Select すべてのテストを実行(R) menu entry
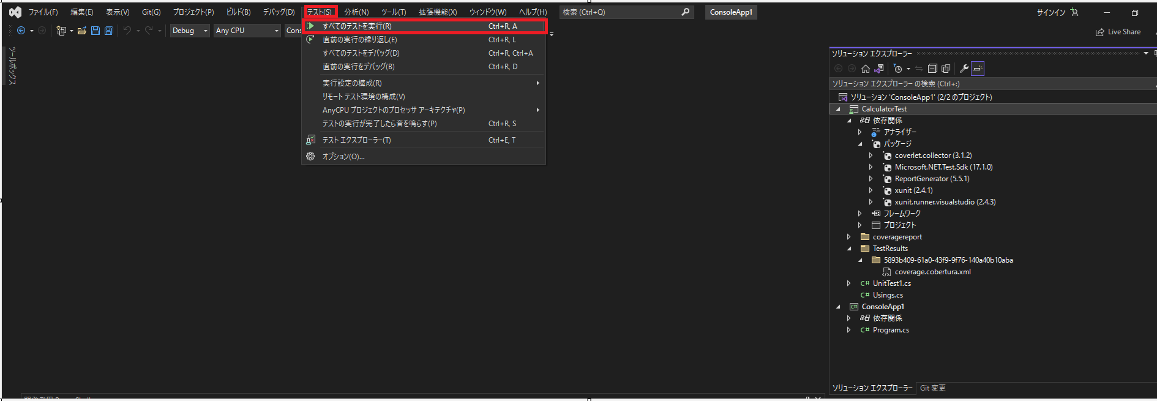 click(x=424, y=26)
